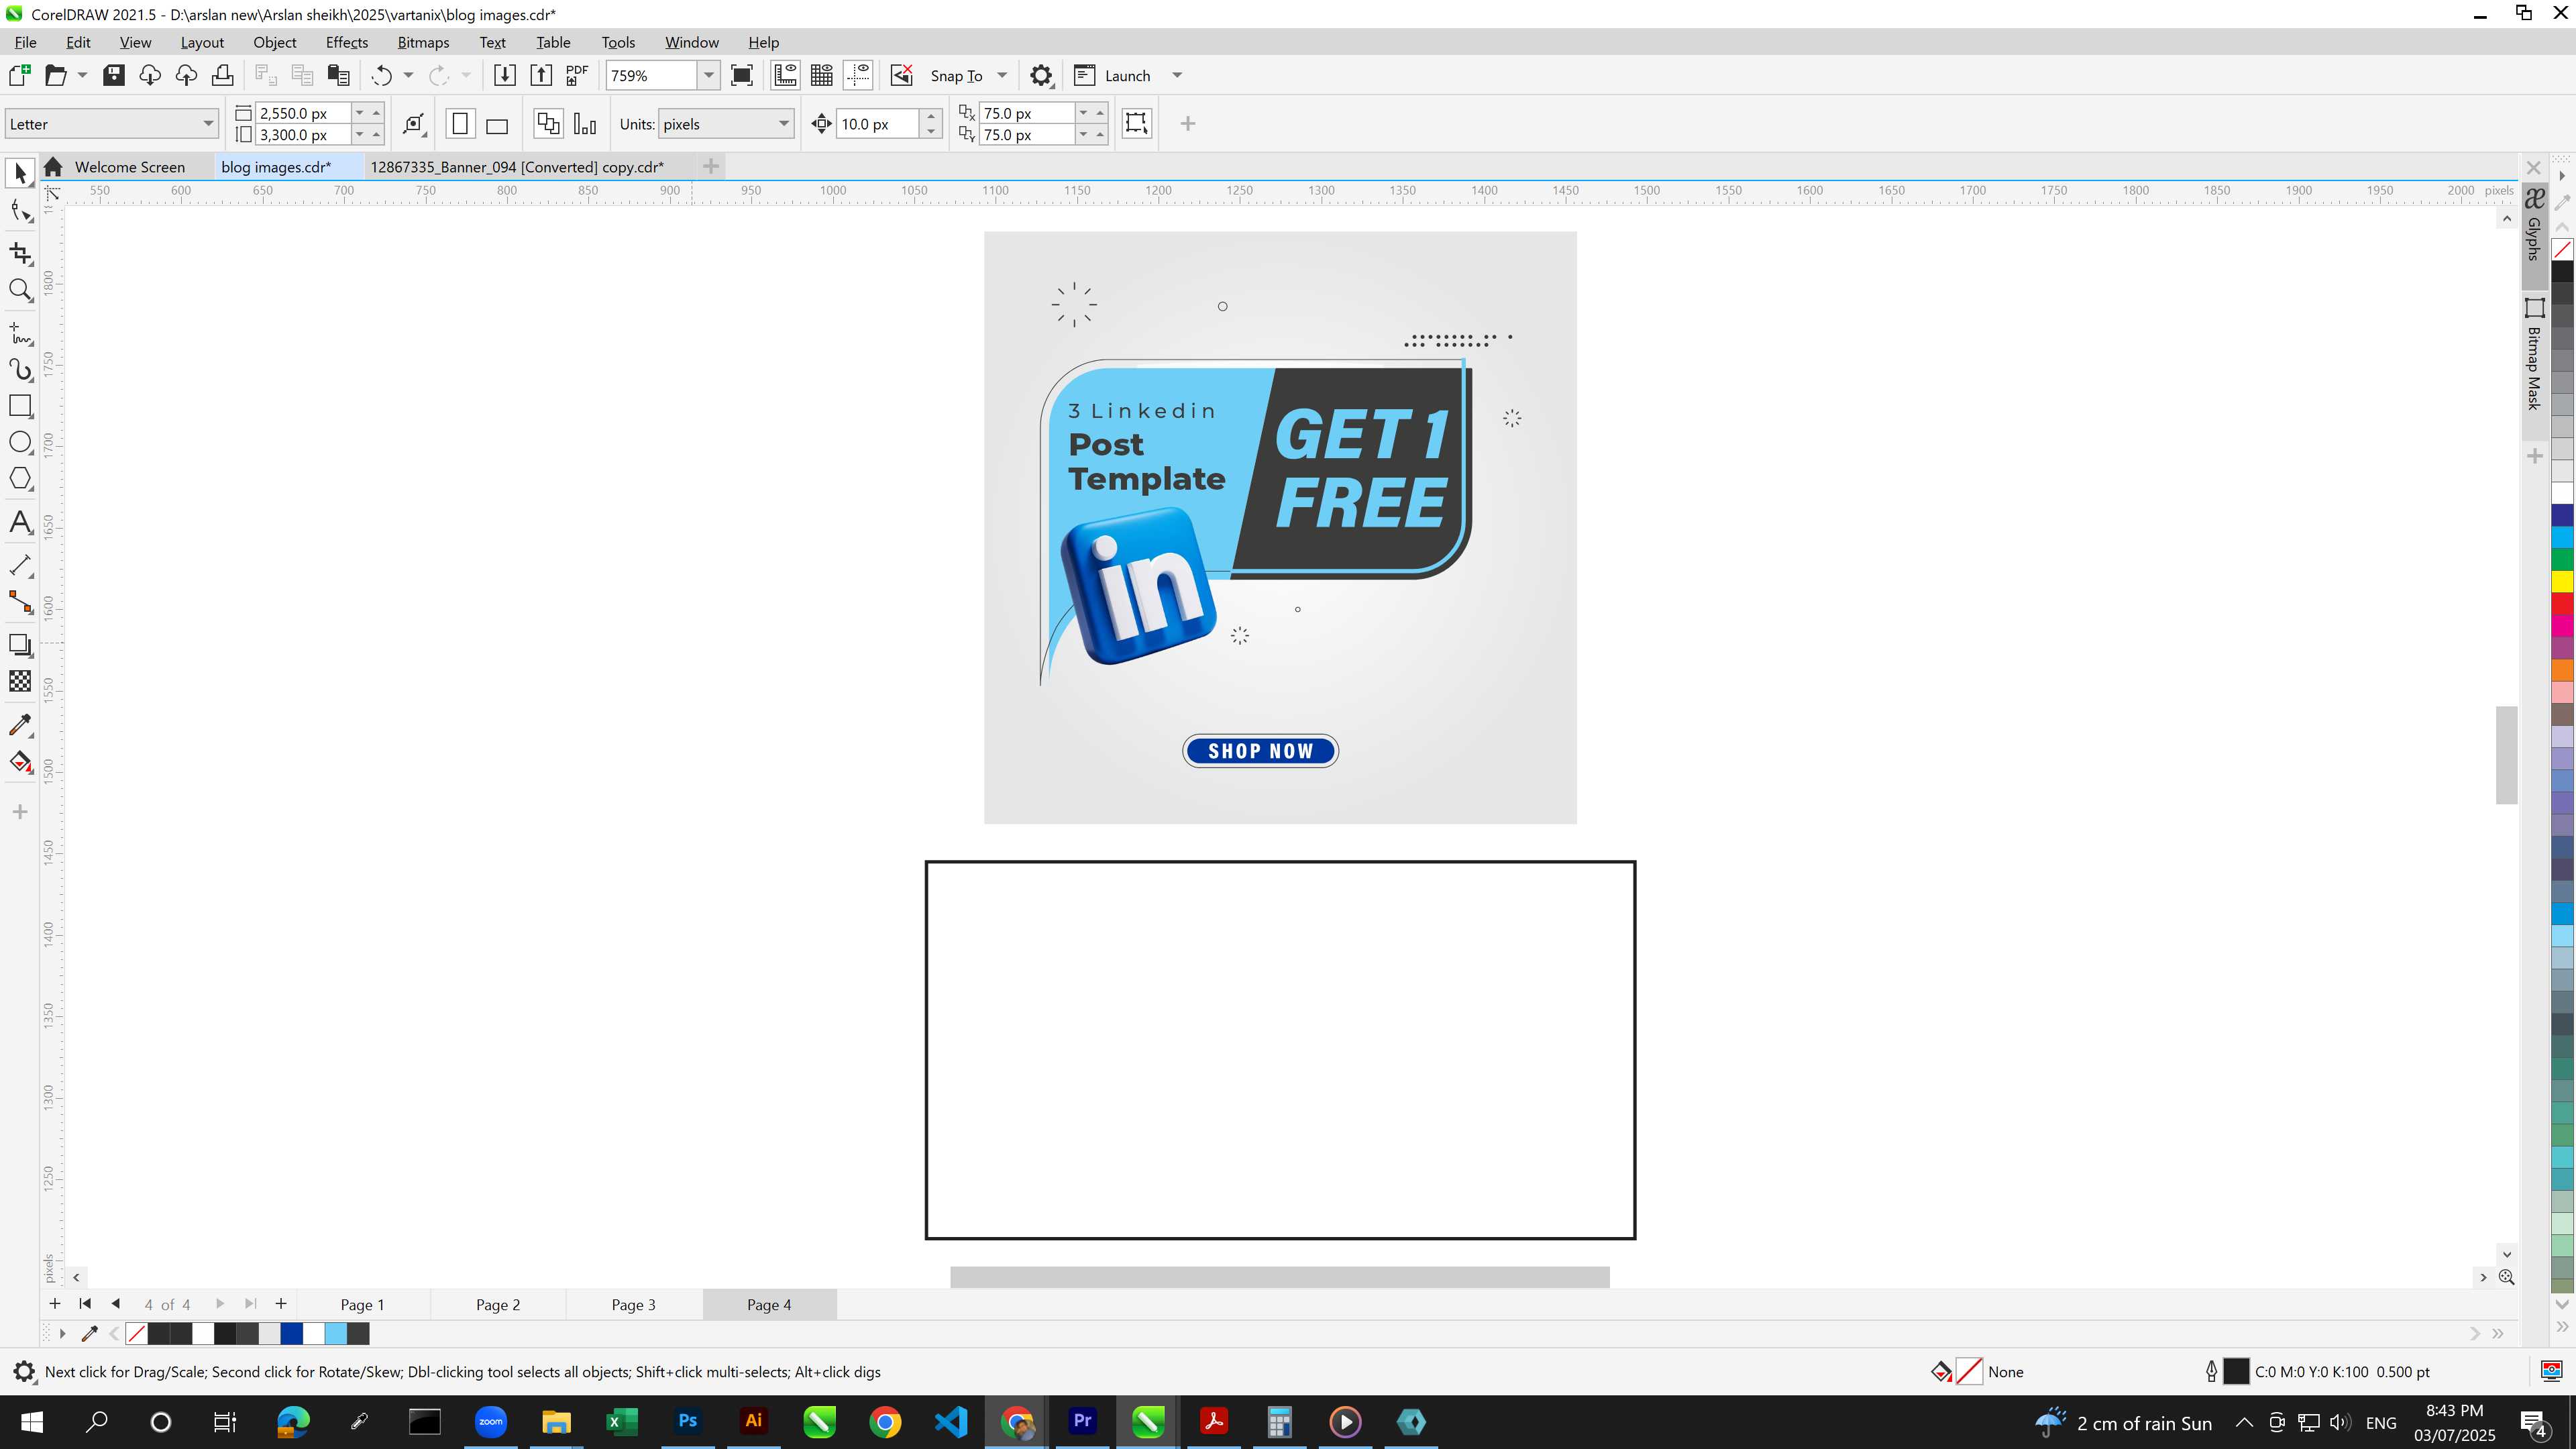Screen dimensions: 2576x1449
Task: Open the zoom level dropdown
Action: (708, 76)
